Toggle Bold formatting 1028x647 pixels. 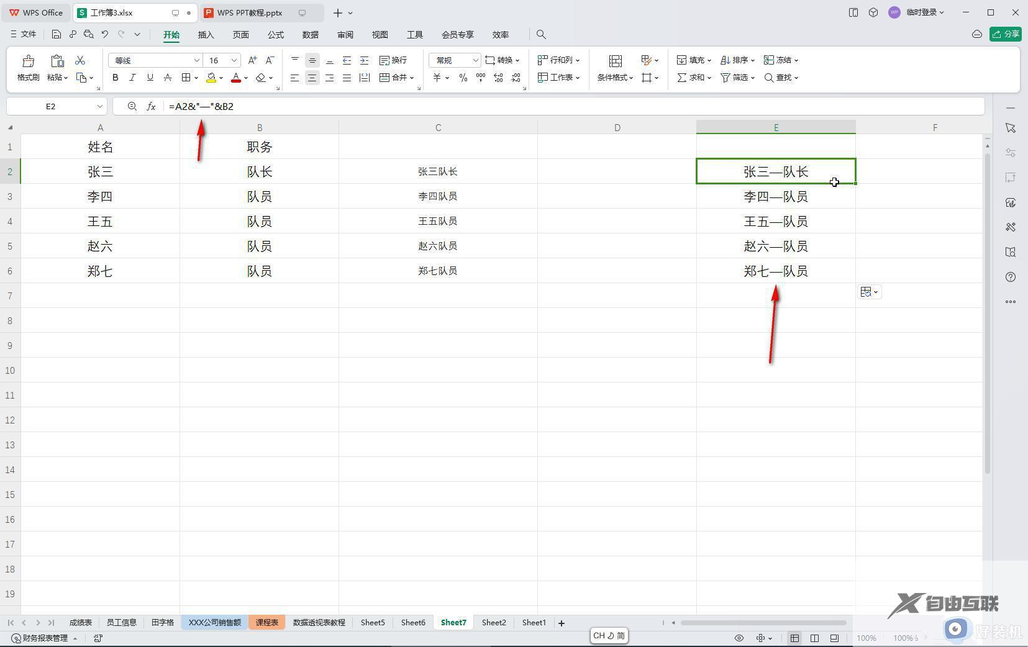tap(116, 78)
